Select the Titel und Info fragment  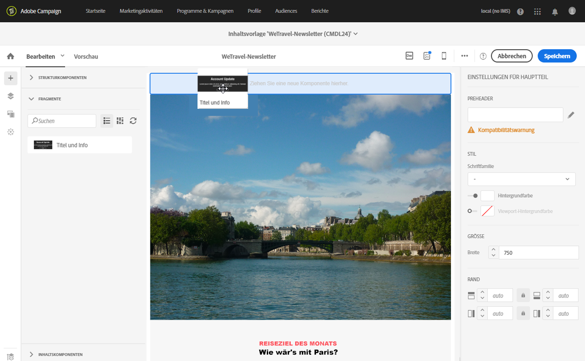tap(80, 145)
